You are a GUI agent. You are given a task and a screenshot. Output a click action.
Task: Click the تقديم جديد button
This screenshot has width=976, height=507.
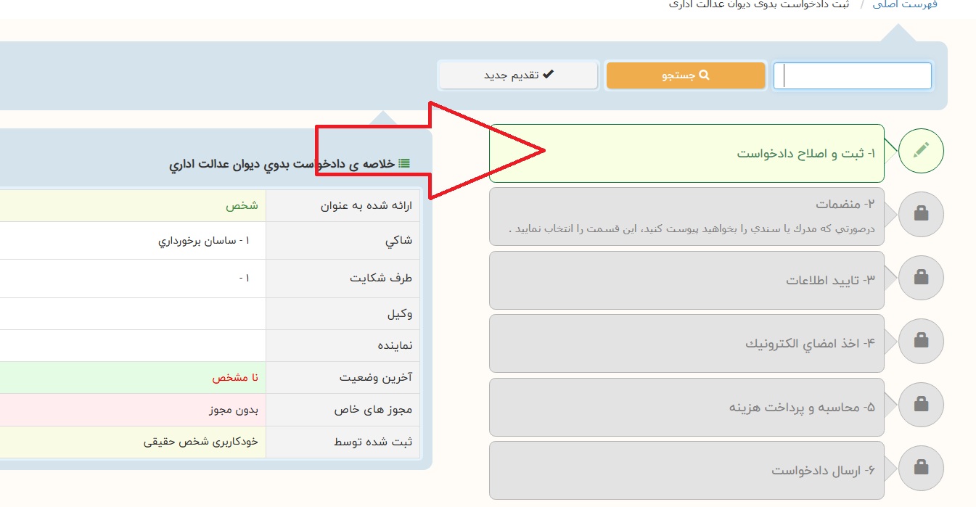518,75
